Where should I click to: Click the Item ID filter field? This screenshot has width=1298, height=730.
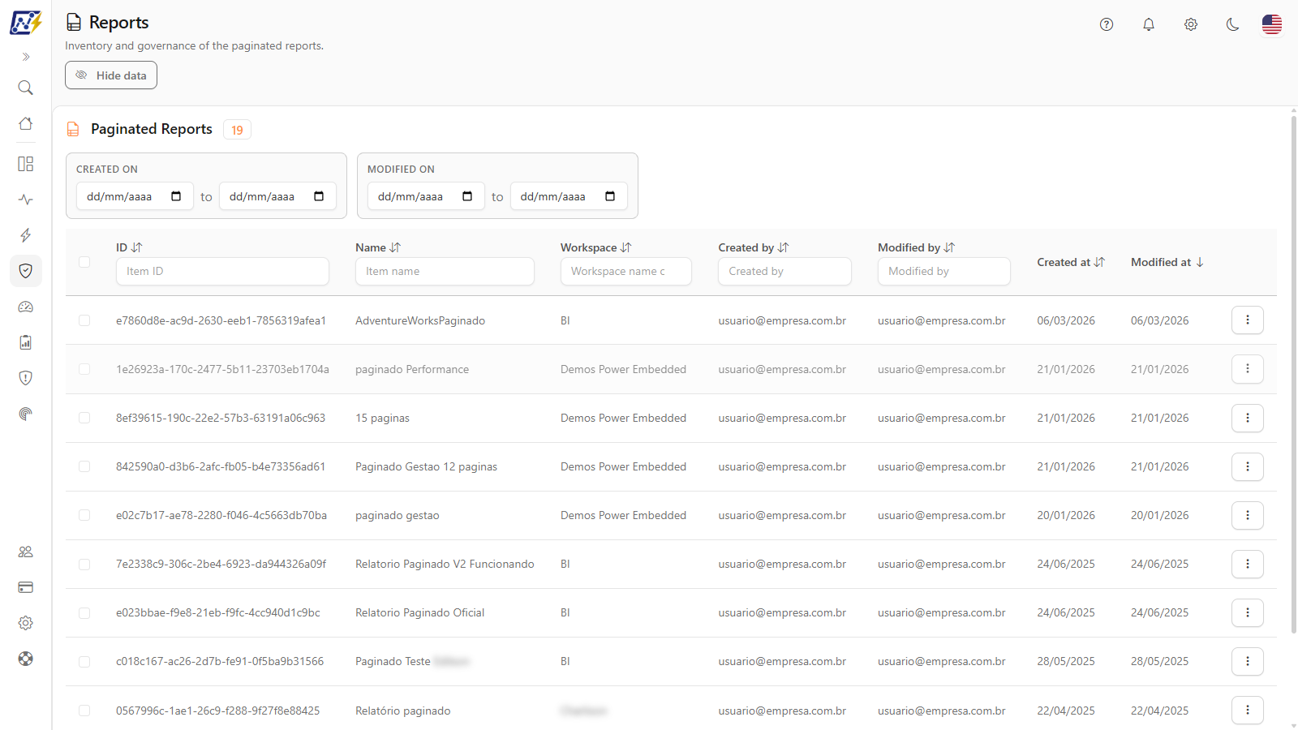coord(222,271)
